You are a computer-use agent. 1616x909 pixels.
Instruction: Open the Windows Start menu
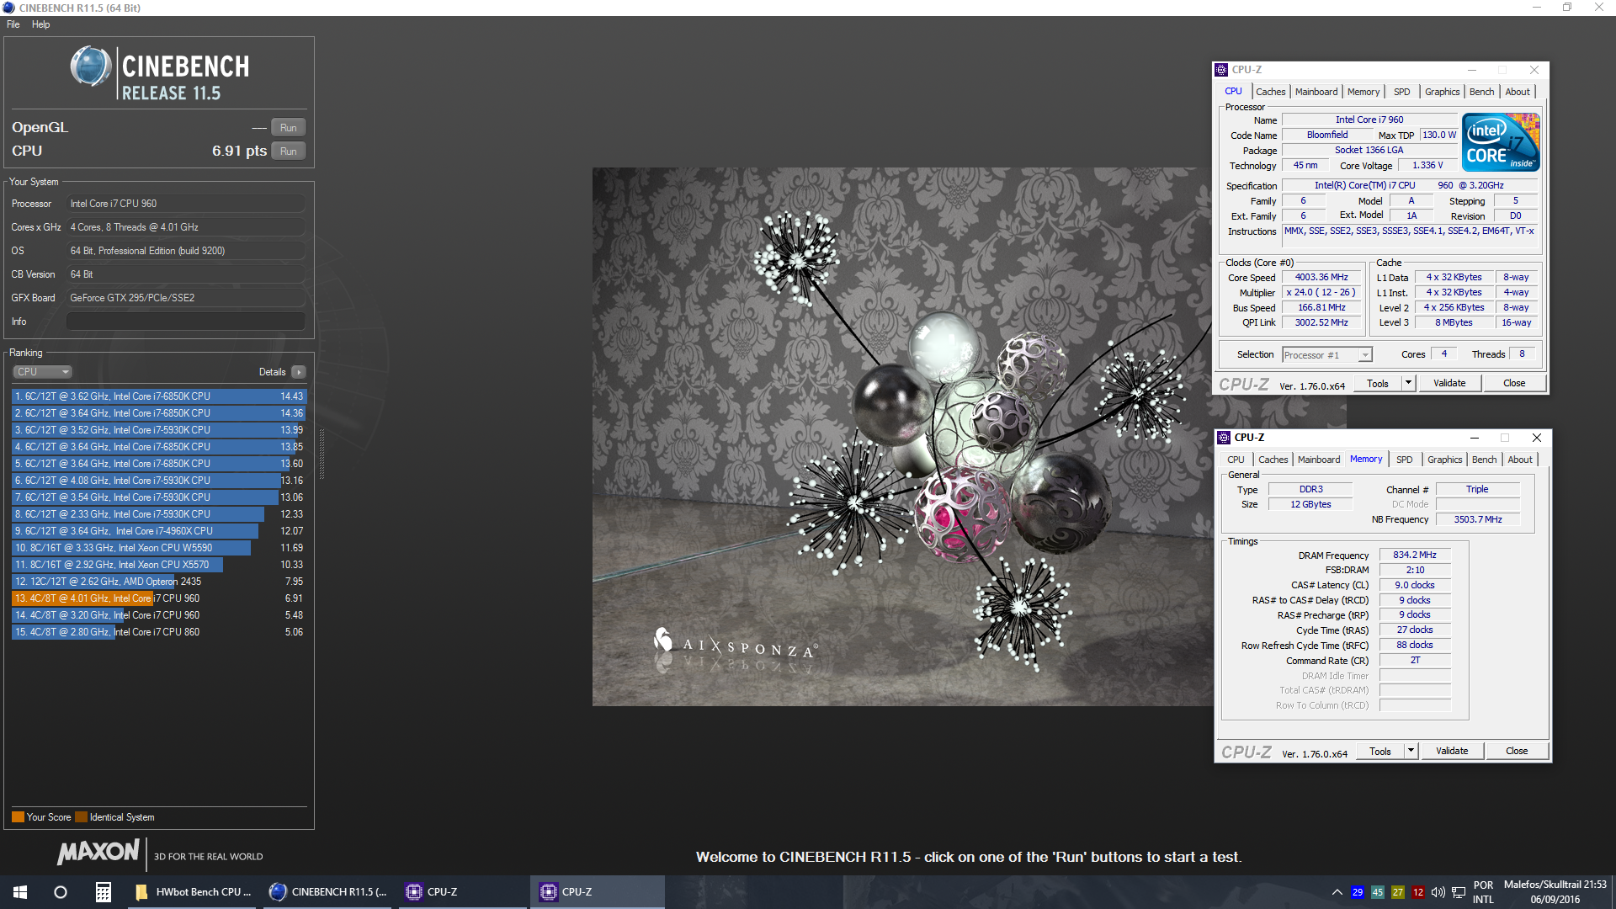[x=20, y=892]
